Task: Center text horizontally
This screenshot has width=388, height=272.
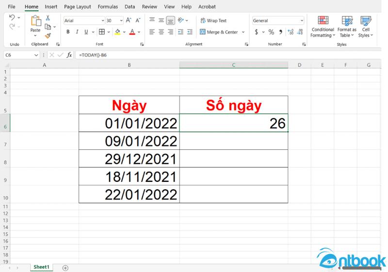Action: [161, 32]
